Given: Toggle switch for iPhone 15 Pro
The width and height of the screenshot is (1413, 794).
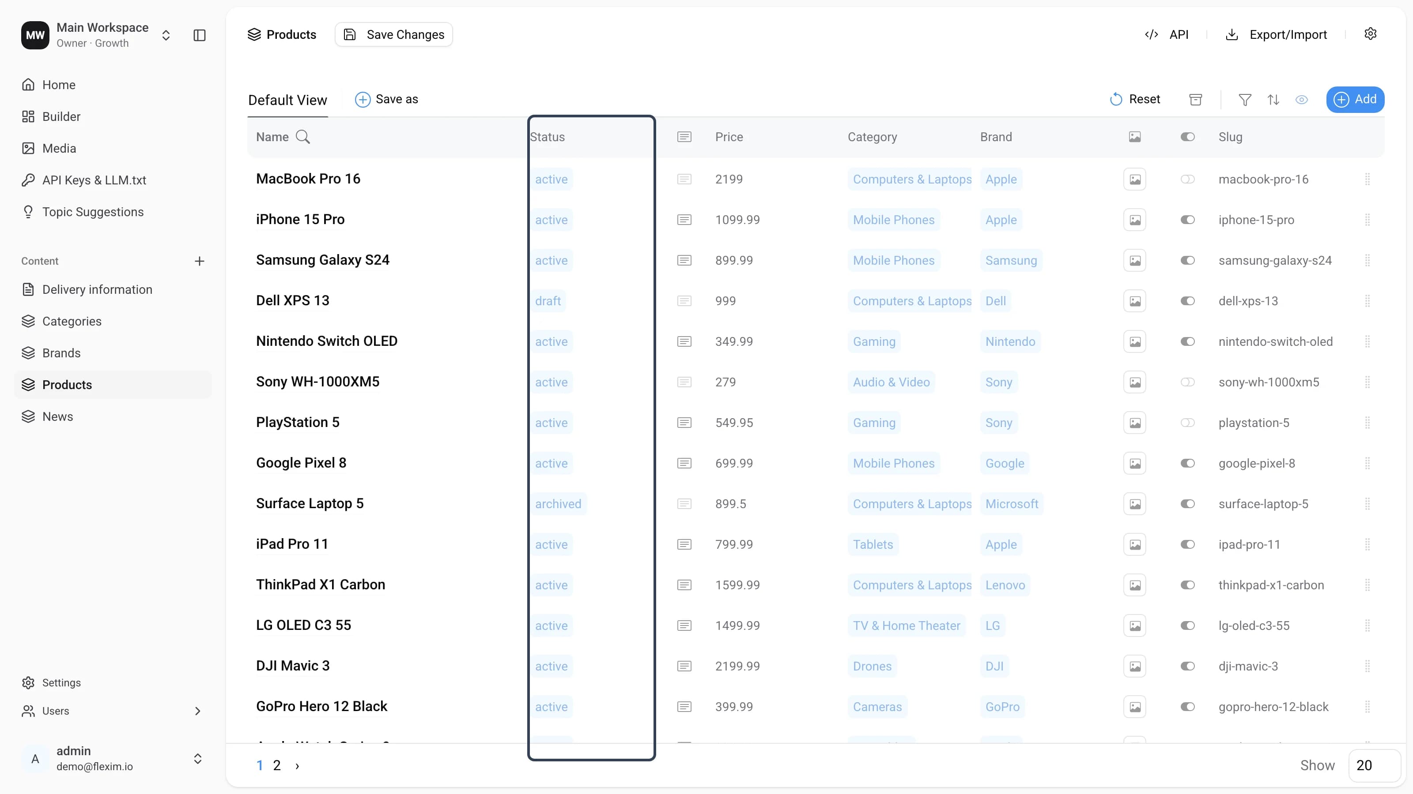Looking at the screenshot, I should click(x=1187, y=220).
